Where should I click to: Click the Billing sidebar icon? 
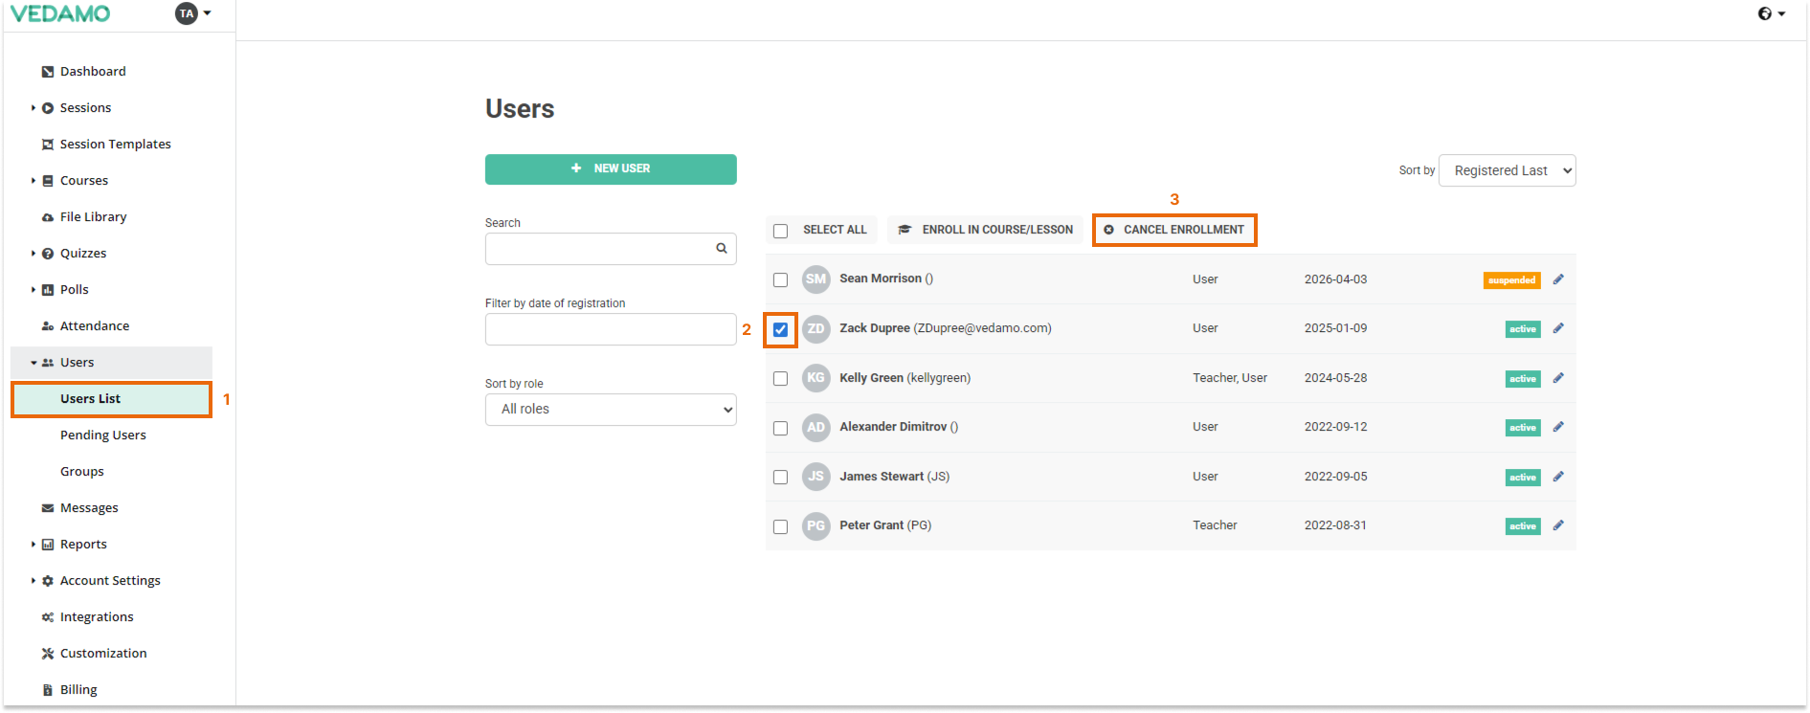[x=48, y=690]
